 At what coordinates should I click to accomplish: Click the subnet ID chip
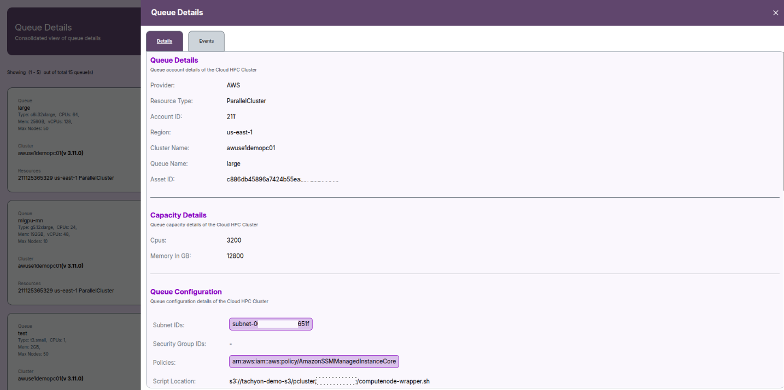tap(271, 324)
